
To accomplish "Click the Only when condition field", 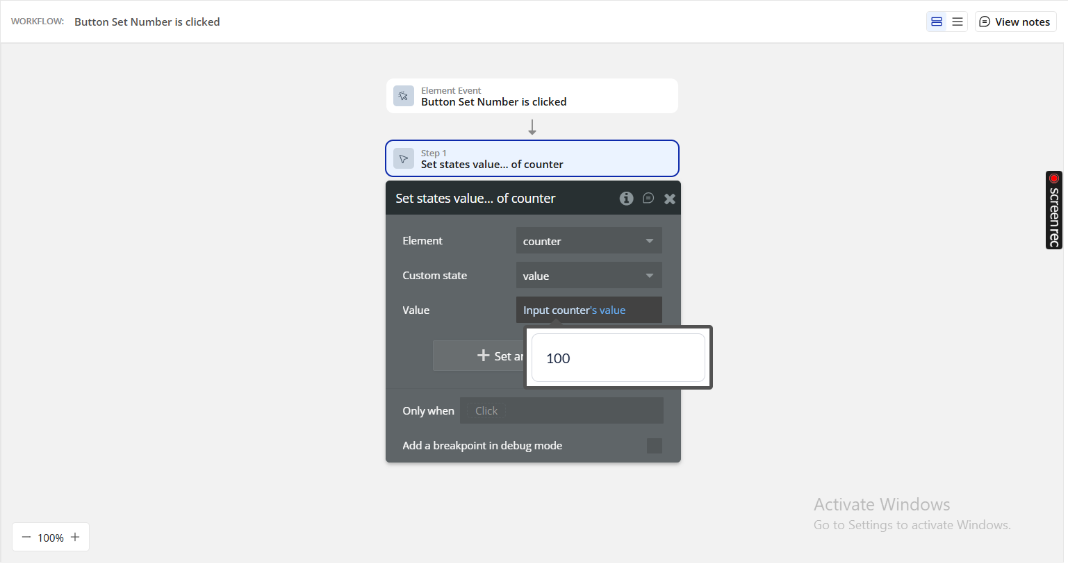I will (x=561, y=411).
